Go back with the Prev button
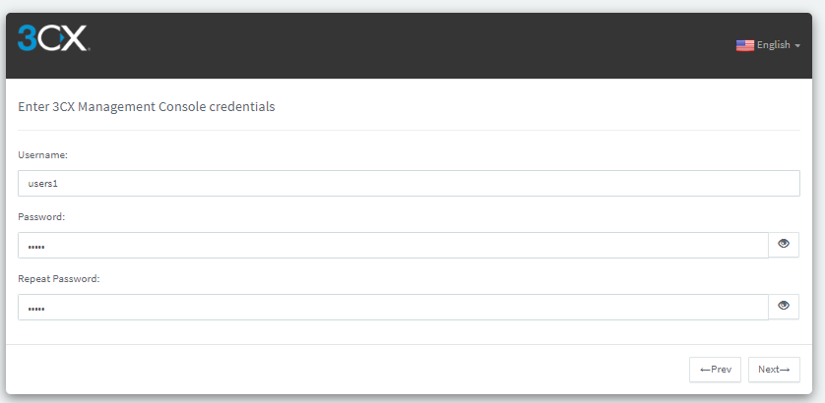Viewport: 825px width, 403px height. (x=715, y=370)
